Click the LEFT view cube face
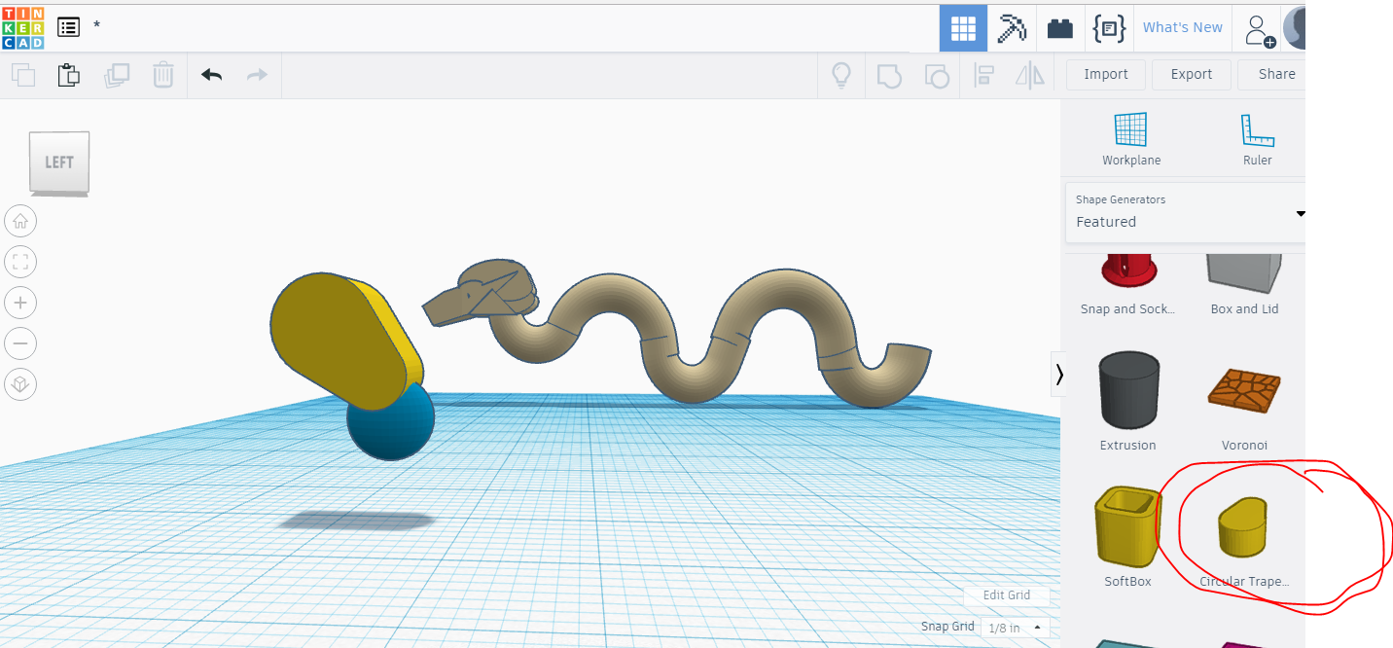This screenshot has height=648, width=1393. click(x=59, y=162)
